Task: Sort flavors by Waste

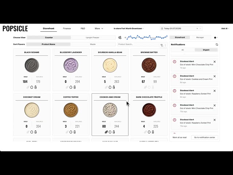Action: (93, 44)
